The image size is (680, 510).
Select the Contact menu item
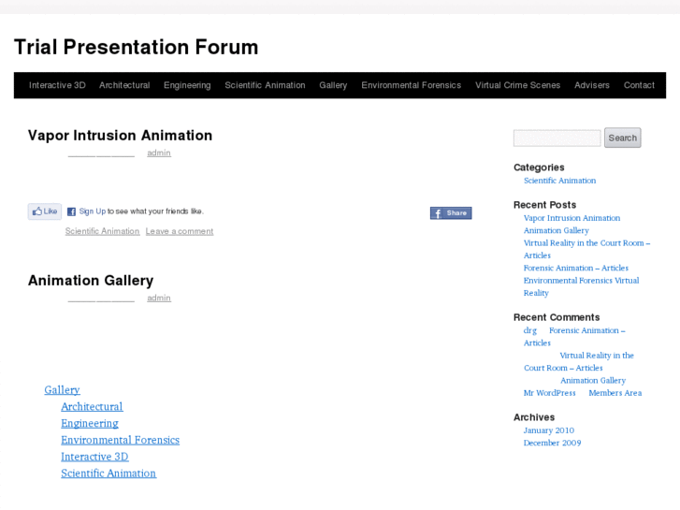pos(639,85)
